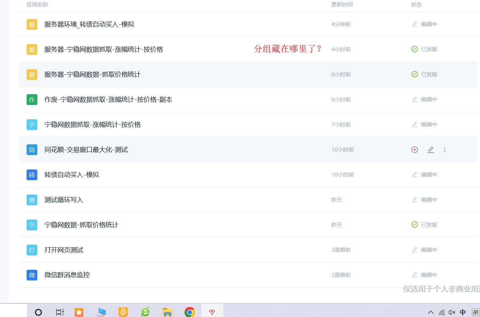Open Cortana search circle on taskbar
The height and width of the screenshot is (317, 480).
[x=38, y=312]
